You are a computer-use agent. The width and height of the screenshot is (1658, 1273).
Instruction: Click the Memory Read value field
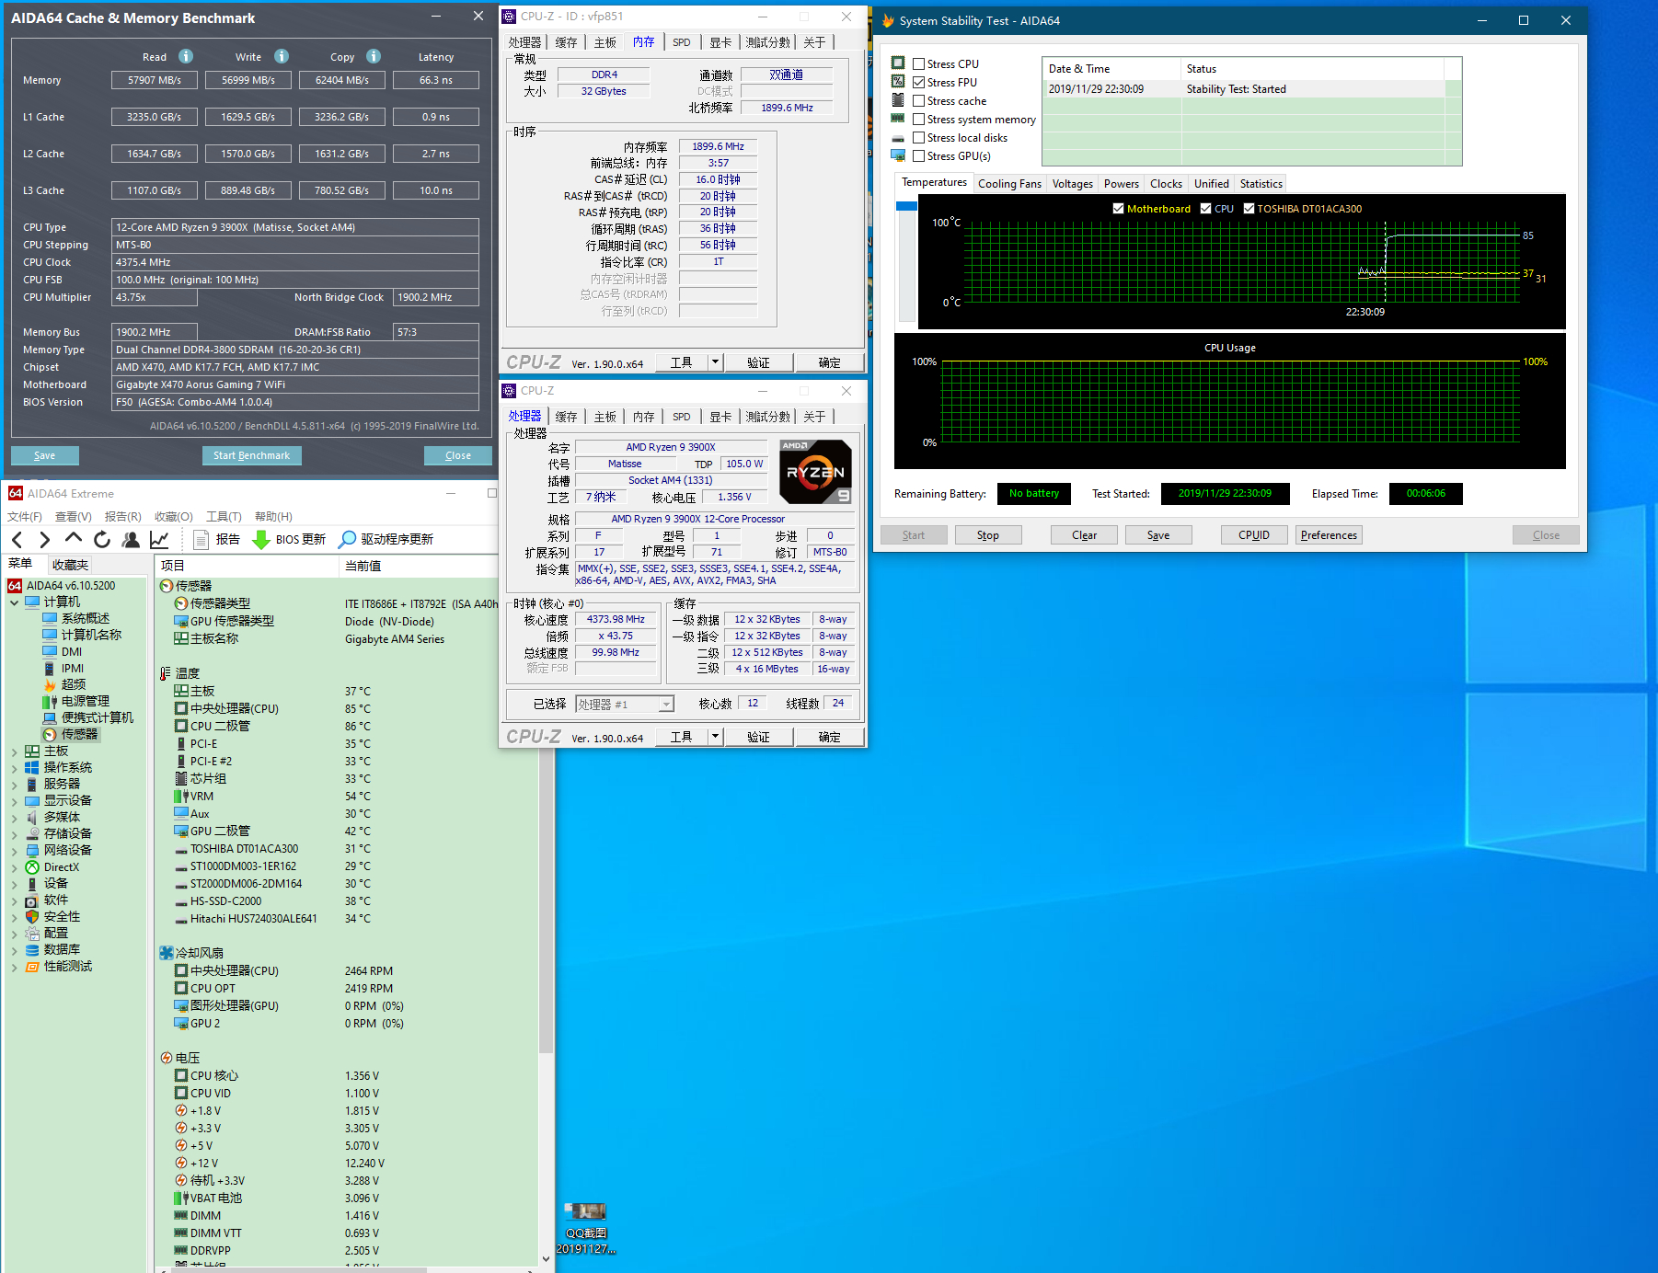point(155,80)
